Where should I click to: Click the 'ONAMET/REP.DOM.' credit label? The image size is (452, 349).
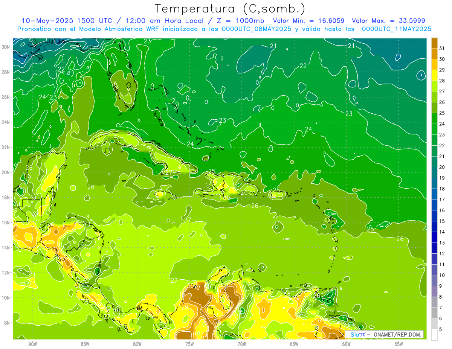[x=397, y=335]
